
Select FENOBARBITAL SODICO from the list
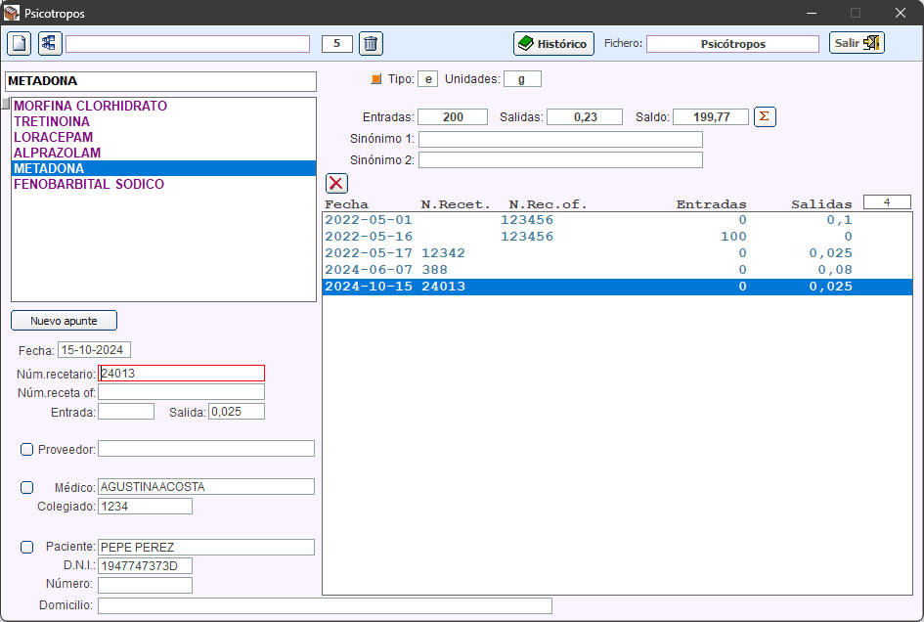point(88,184)
